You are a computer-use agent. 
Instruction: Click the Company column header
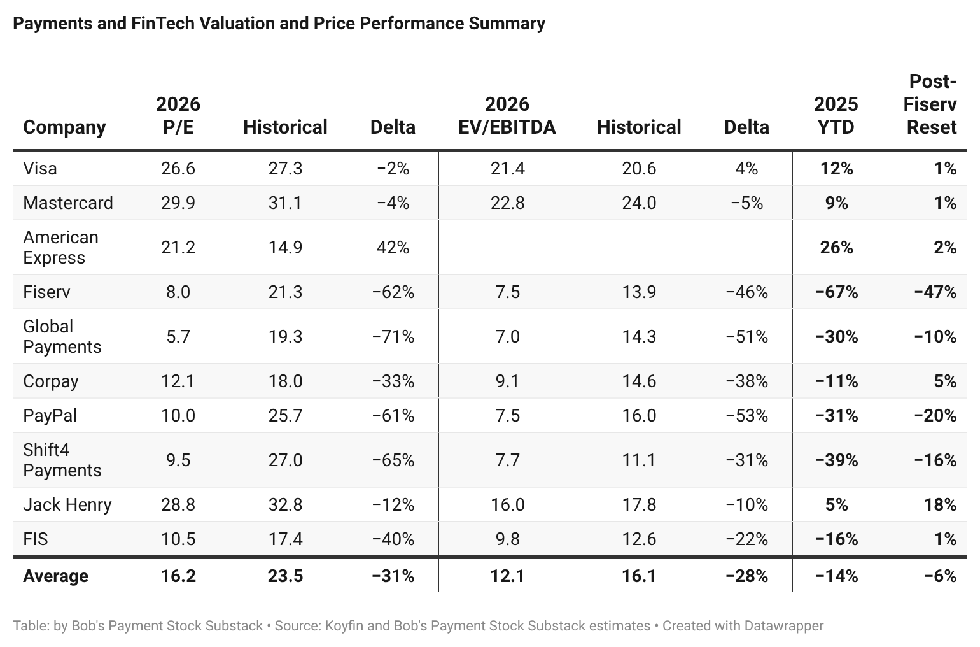click(64, 127)
